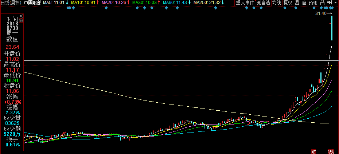Select the 涨幅 value +0.73%

[x=13, y=102]
